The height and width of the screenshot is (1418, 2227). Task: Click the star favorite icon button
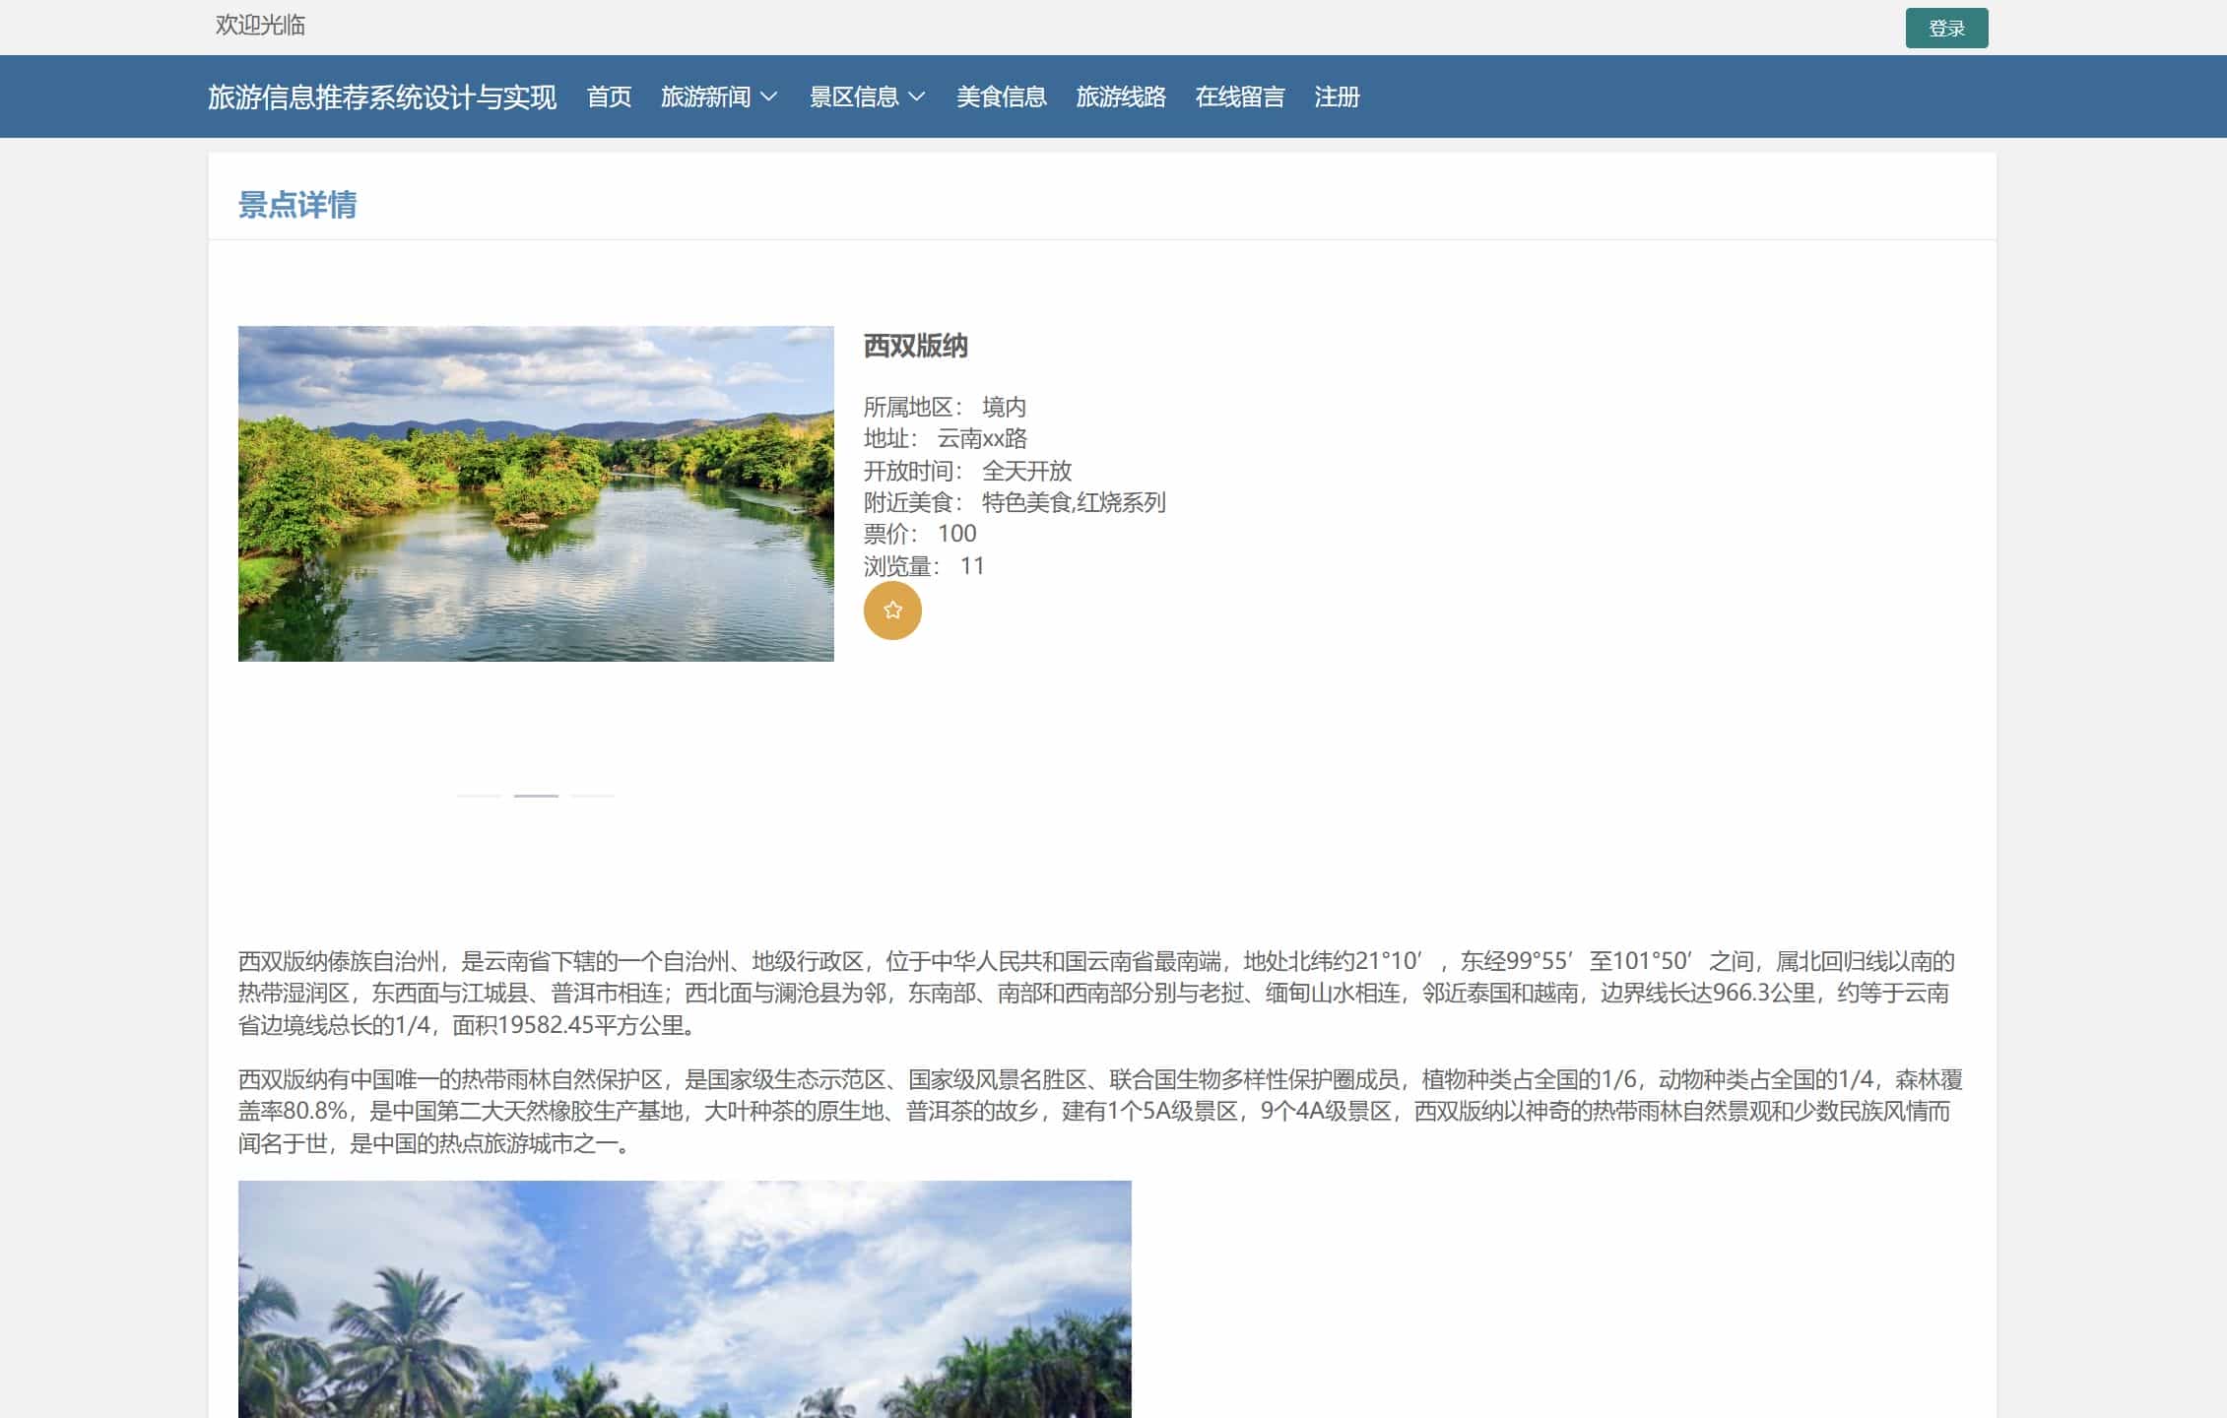point(892,611)
